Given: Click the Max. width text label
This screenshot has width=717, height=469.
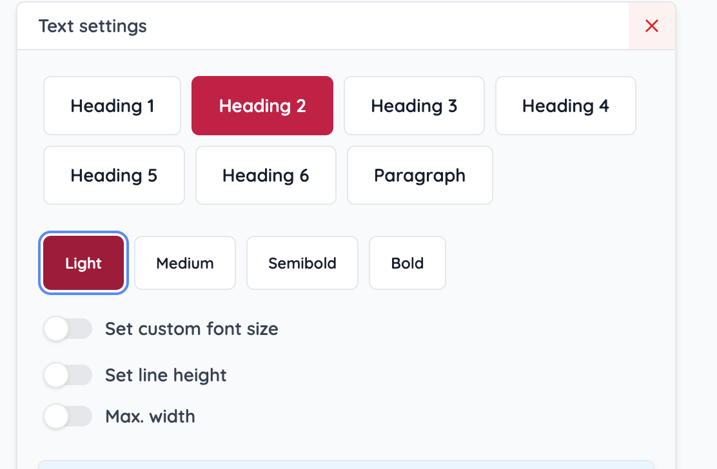Looking at the screenshot, I should pyautogui.click(x=150, y=416).
